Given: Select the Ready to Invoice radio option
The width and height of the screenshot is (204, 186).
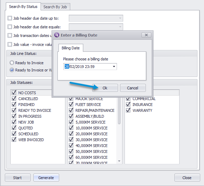Looking at the screenshot, I should (x=12, y=63).
